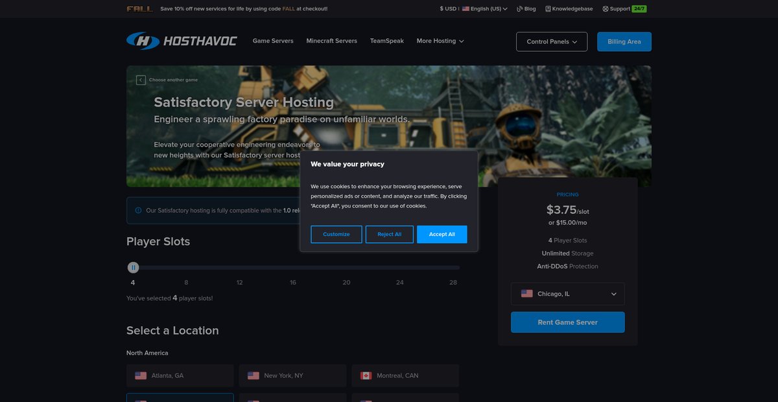Go to Minecraft Servers
Image resolution: width=778 pixels, height=402 pixels.
(332, 41)
